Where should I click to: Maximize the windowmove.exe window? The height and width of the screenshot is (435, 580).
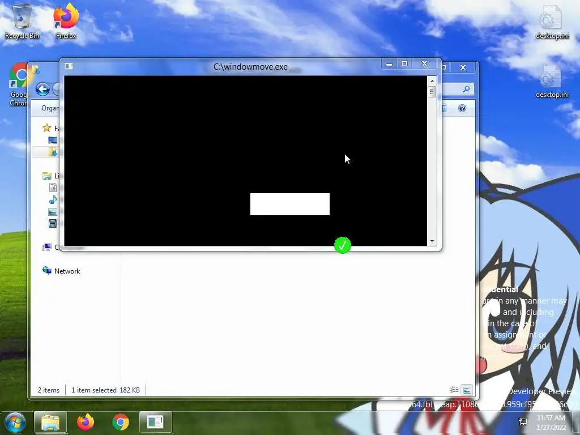(x=404, y=64)
